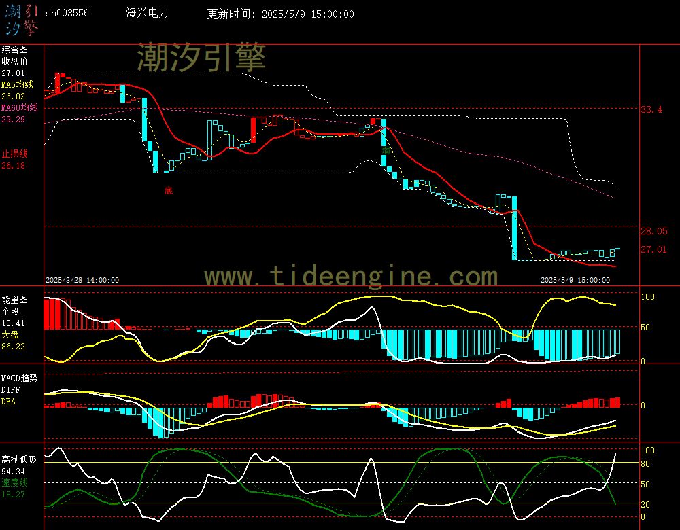Click the yellow DEA legend label
The image size is (680, 530).
(x=8, y=402)
